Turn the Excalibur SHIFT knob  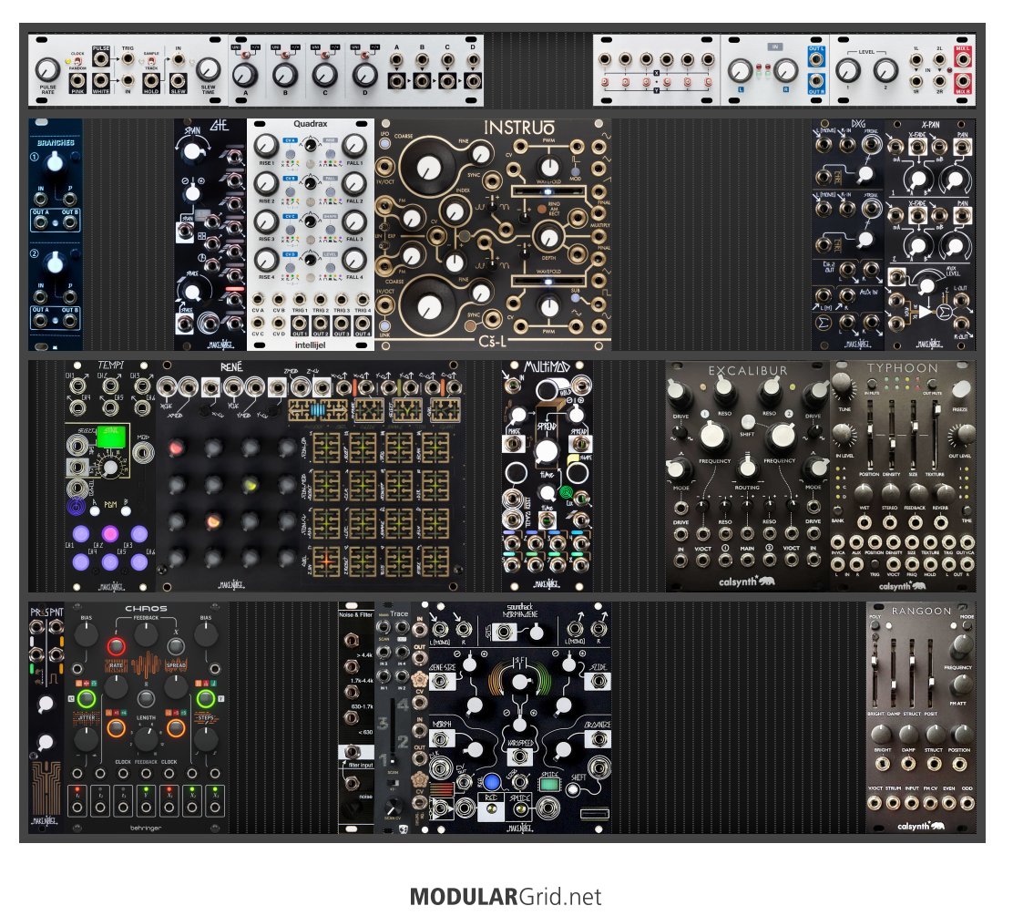coord(748,422)
